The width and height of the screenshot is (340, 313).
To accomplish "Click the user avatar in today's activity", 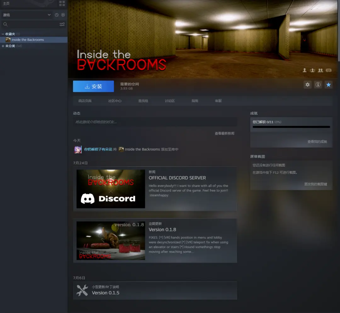I will 78,149.
